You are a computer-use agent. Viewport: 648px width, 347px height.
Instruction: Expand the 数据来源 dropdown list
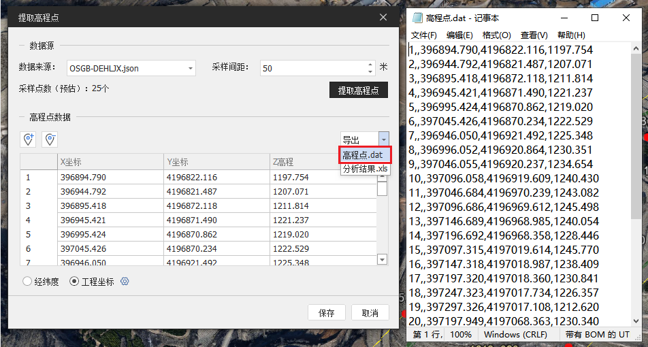pyautogui.click(x=190, y=68)
